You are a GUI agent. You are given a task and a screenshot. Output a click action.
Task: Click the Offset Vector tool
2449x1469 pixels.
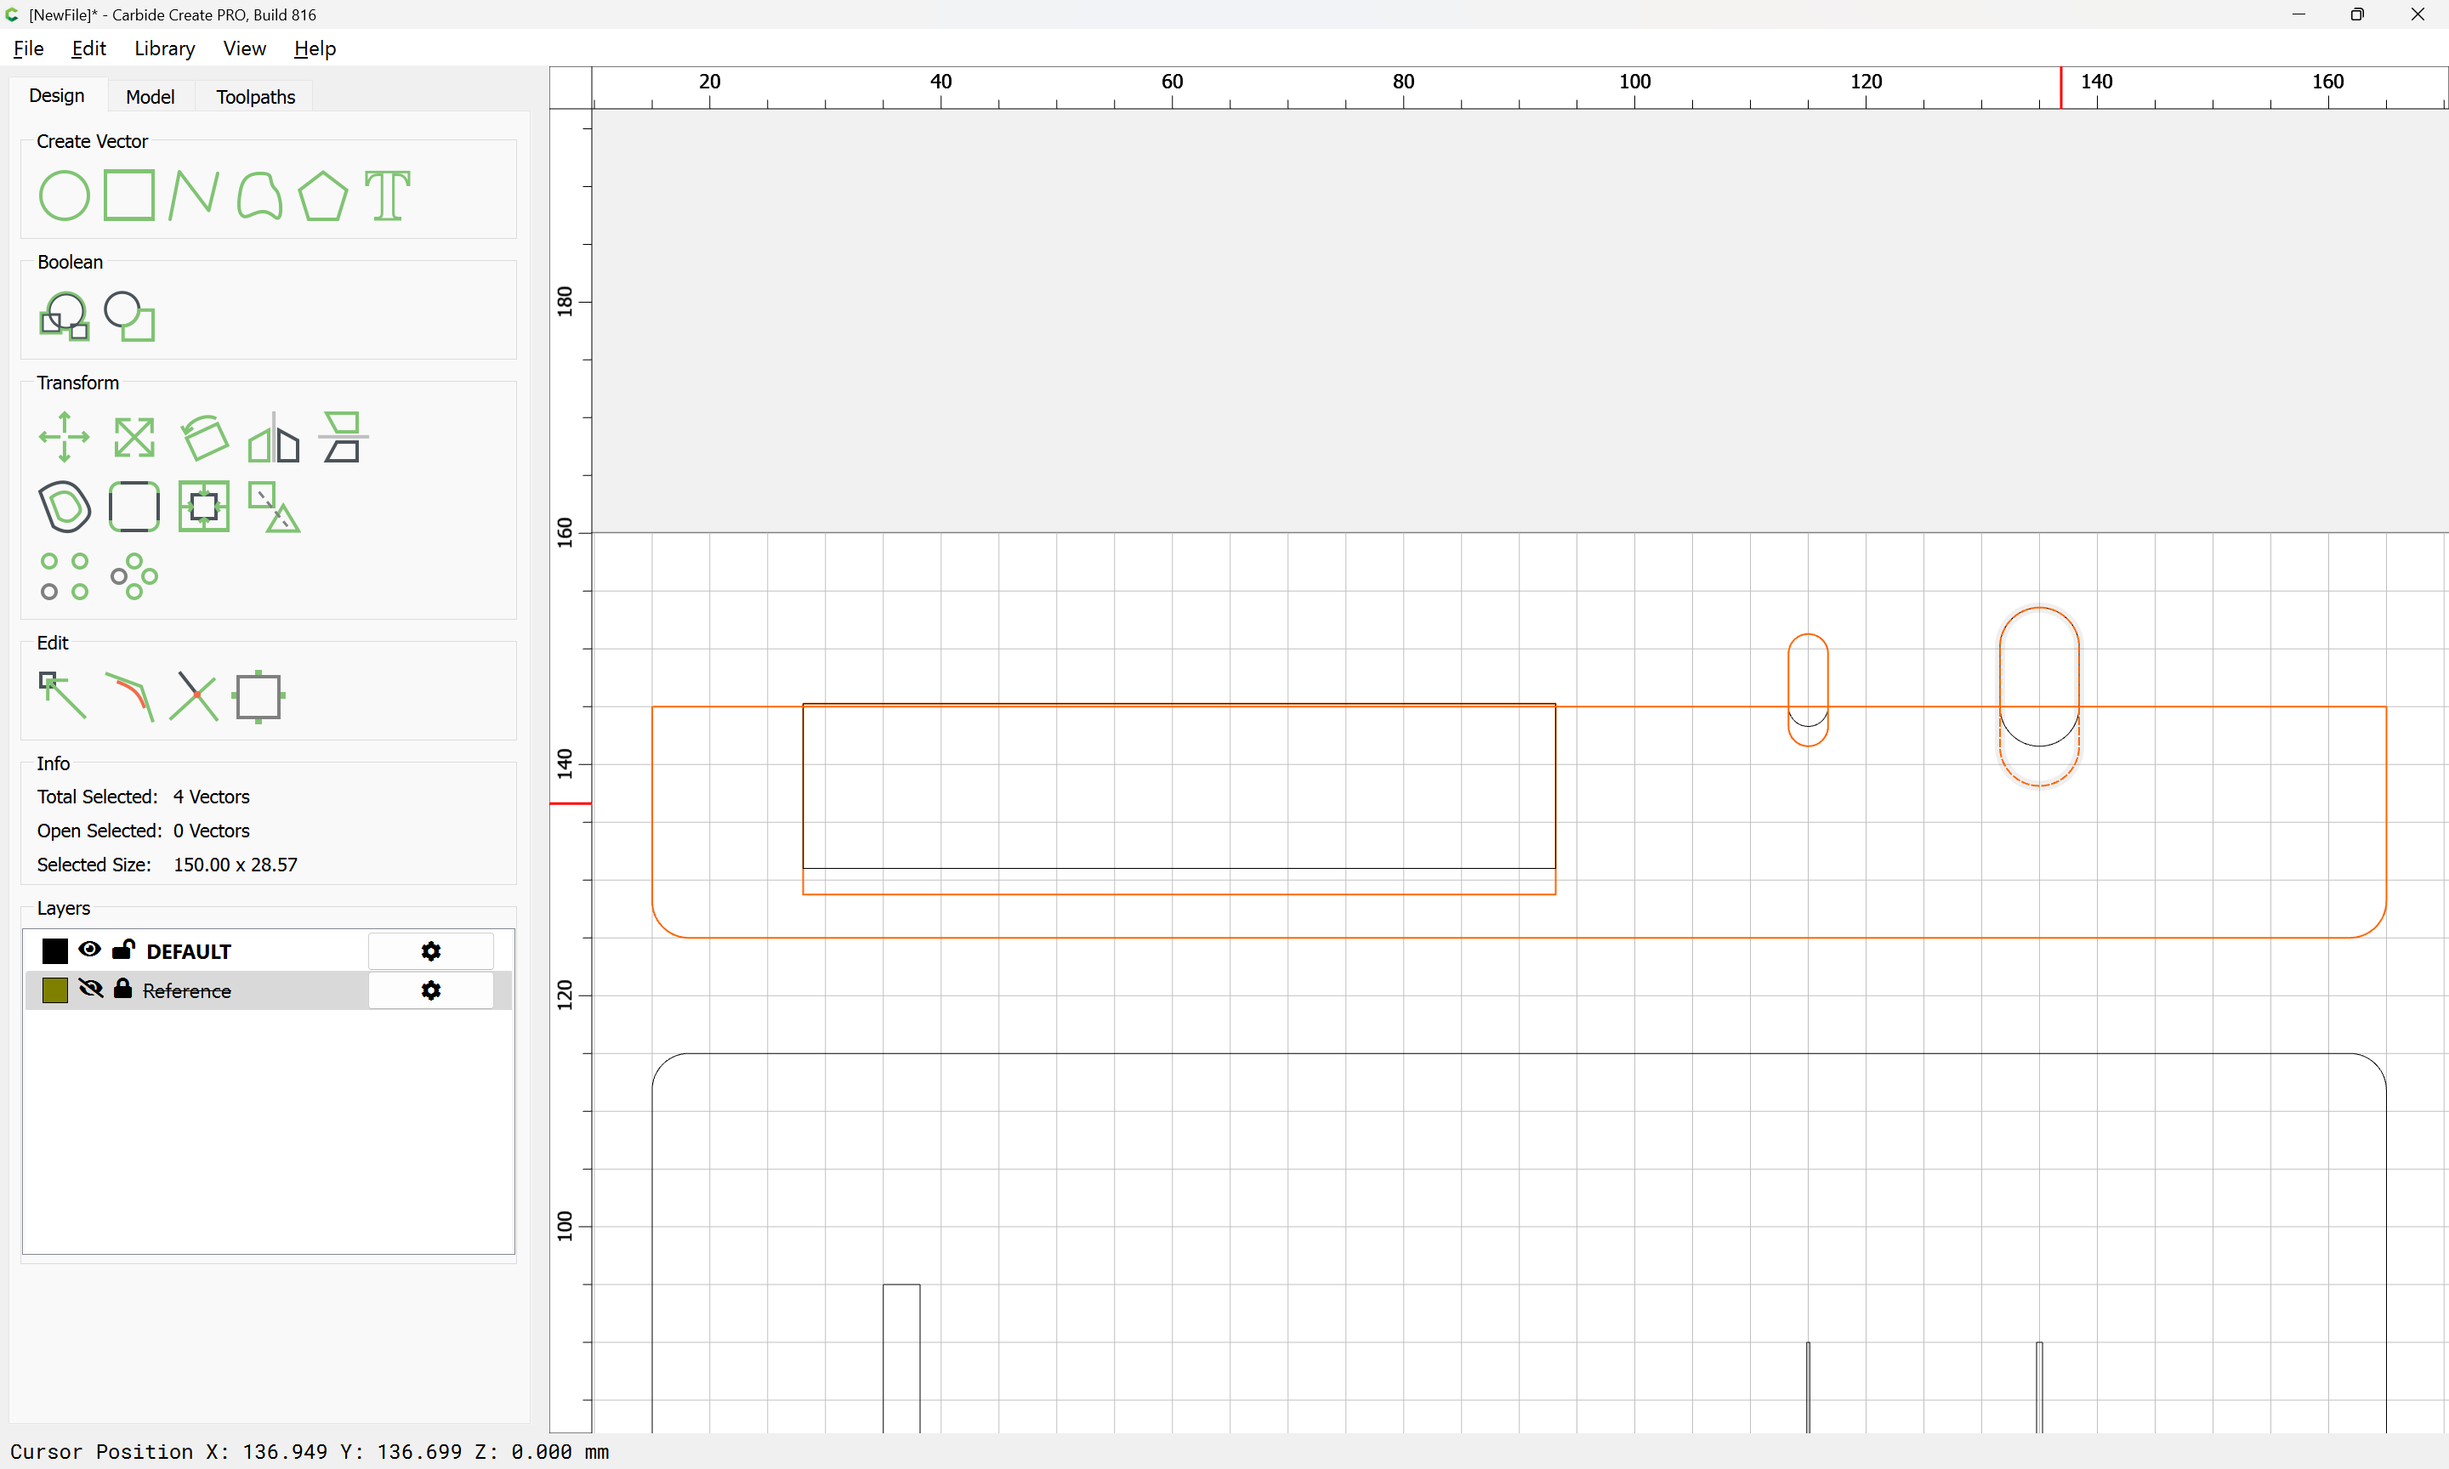[64, 507]
